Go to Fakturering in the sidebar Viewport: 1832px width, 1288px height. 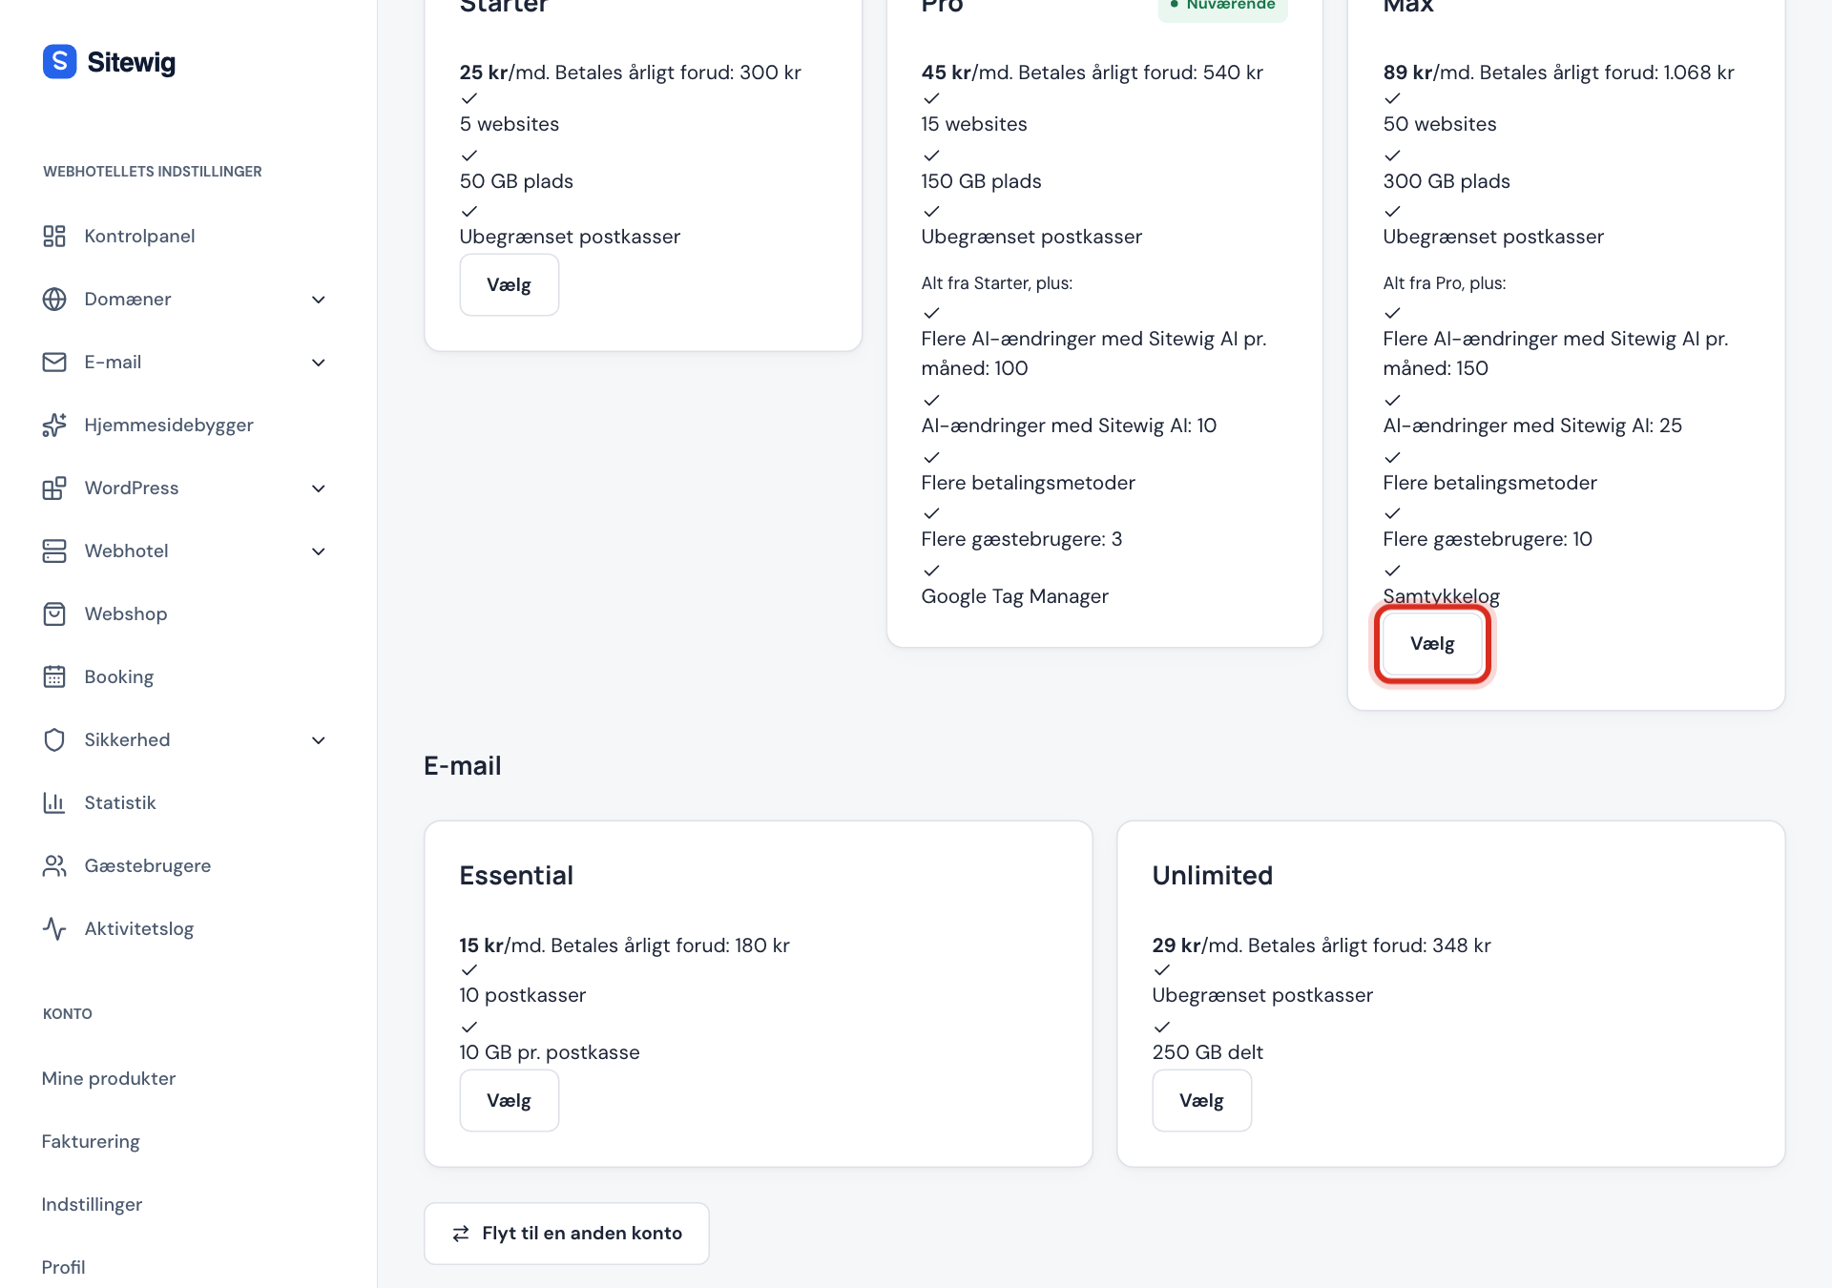pyautogui.click(x=91, y=1142)
